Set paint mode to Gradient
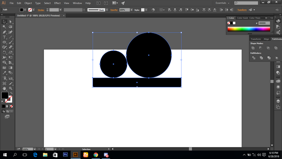Viewport: 282px width, 159px height. click(x=7, y=106)
